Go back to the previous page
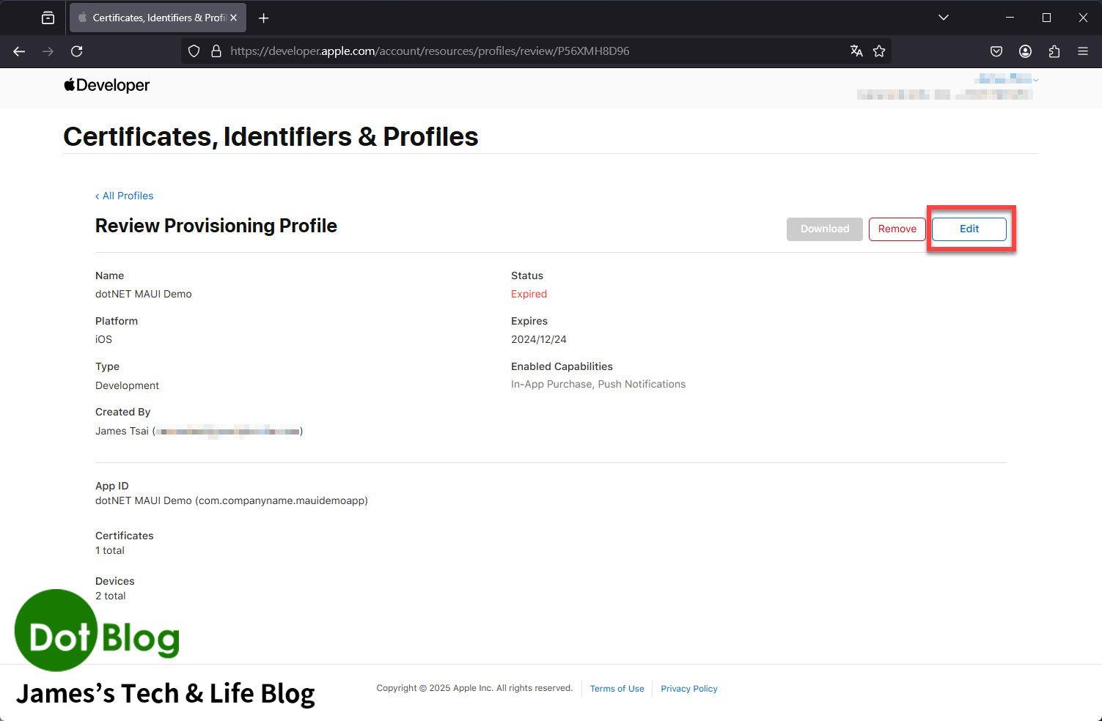Viewport: 1102px width, 721px height. (x=19, y=51)
